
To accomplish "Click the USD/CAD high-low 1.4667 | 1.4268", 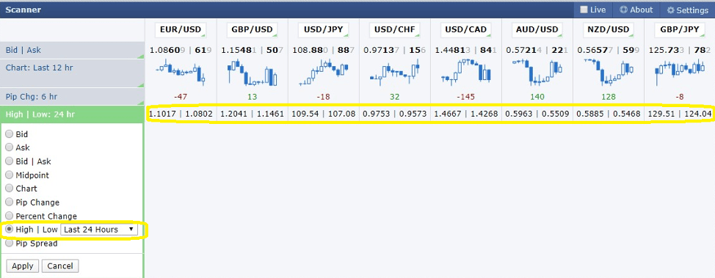I will tap(466, 114).
